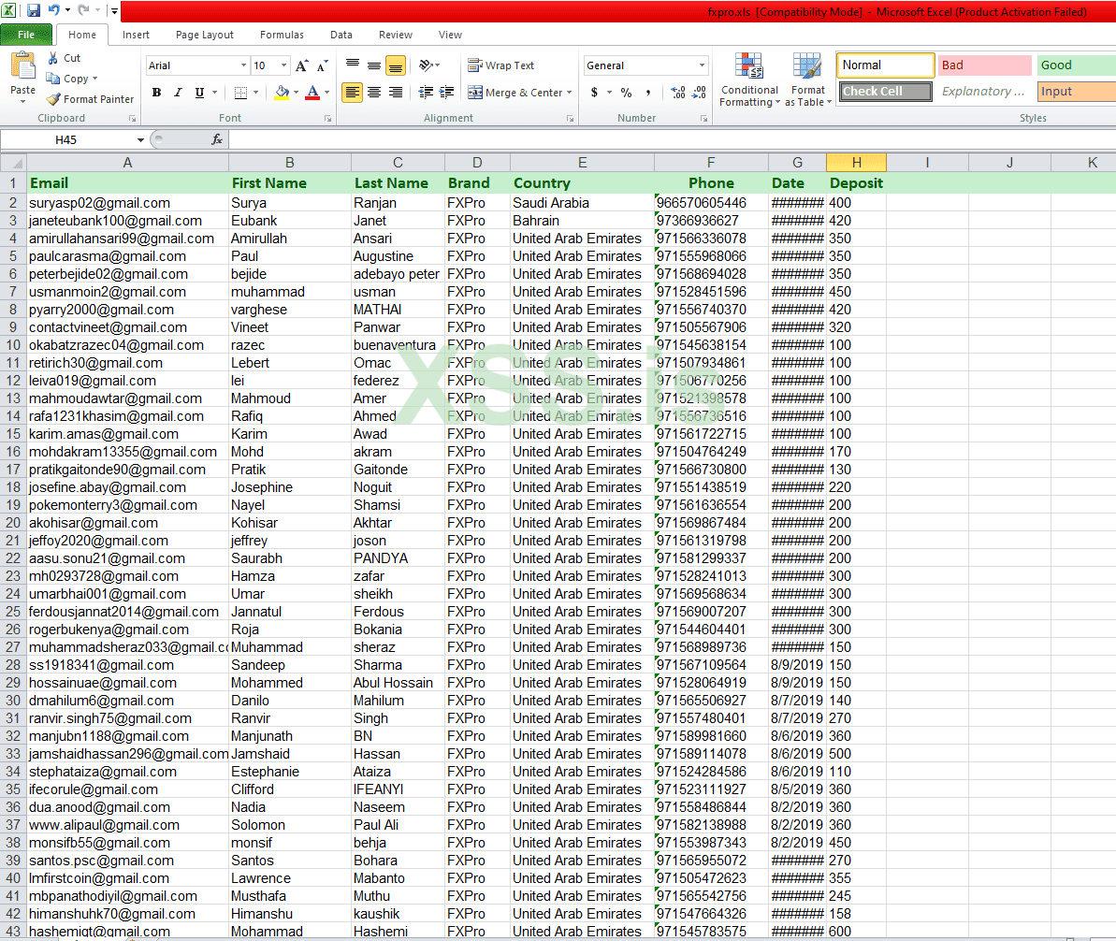
Task: Toggle Italic formatting
Action: pos(178,93)
